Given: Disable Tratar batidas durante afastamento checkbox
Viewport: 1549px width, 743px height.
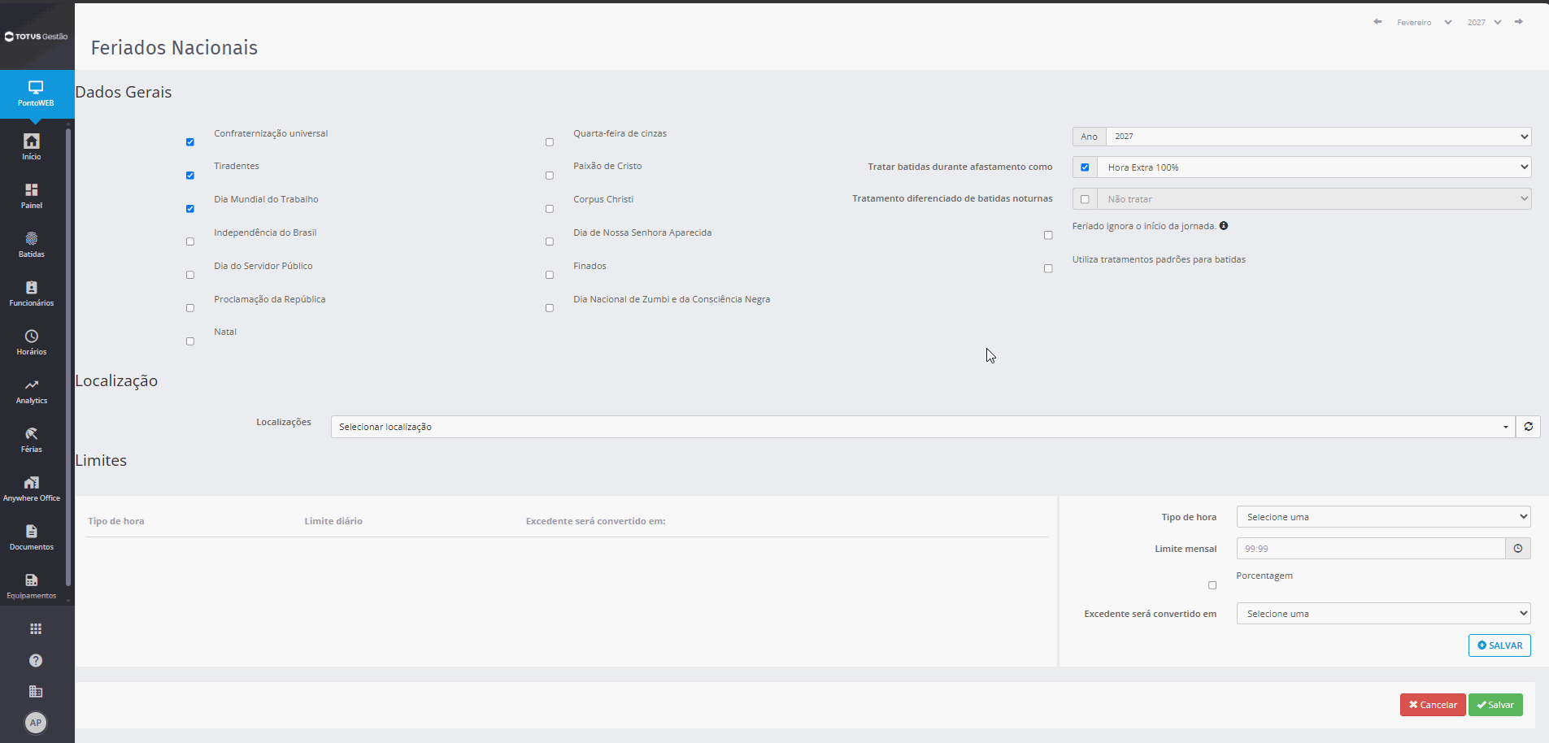Looking at the screenshot, I should (1085, 167).
